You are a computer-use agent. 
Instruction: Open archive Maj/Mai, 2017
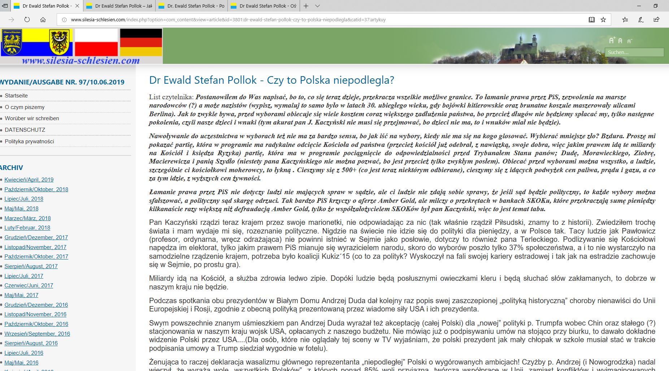click(21, 295)
